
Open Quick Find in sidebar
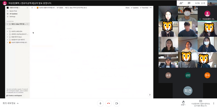click(13, 11)
